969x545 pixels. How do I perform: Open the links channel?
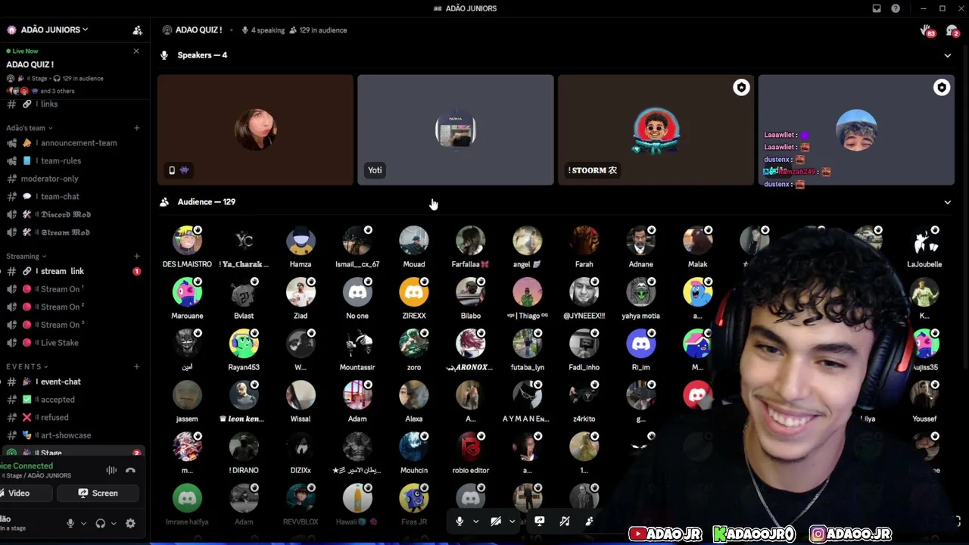click(73, 104)
